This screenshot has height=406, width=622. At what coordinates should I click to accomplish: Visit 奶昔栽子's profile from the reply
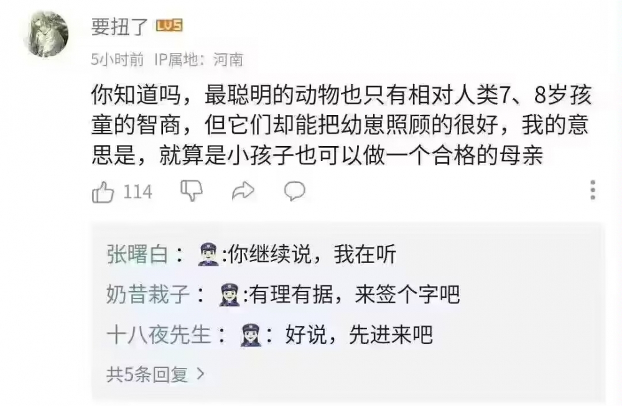147,294
